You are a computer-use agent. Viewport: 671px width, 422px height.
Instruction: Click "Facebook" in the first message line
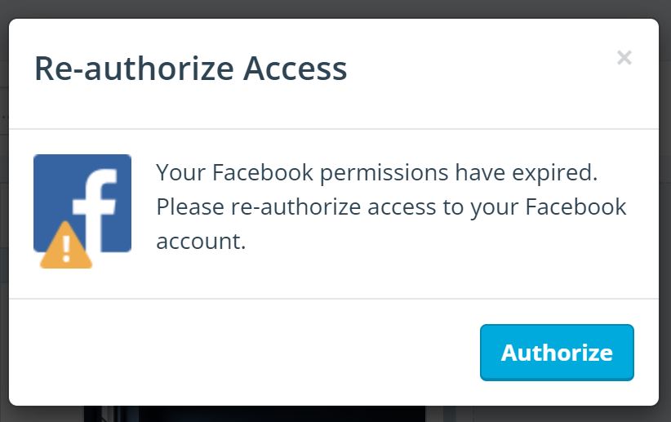tap(263, 172)
